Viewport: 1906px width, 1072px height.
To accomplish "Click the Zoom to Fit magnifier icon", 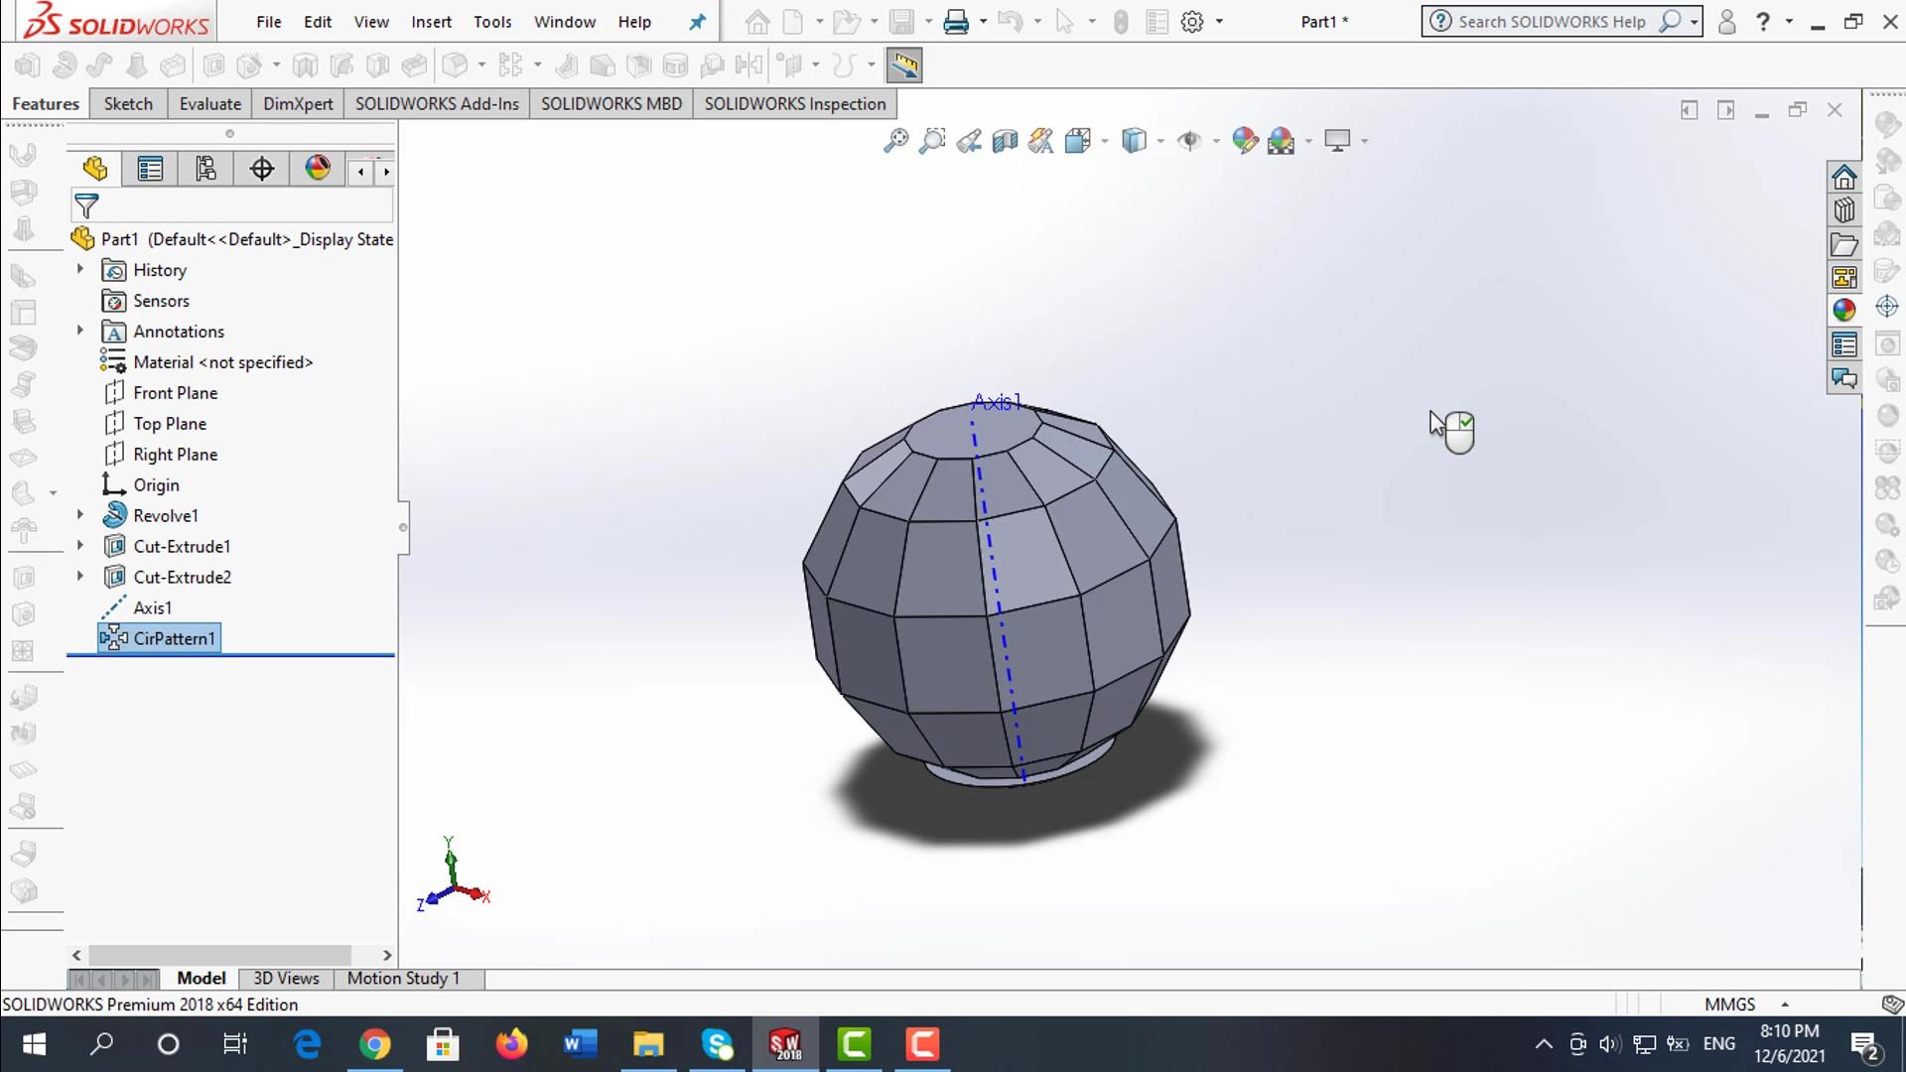I will 895,141.
